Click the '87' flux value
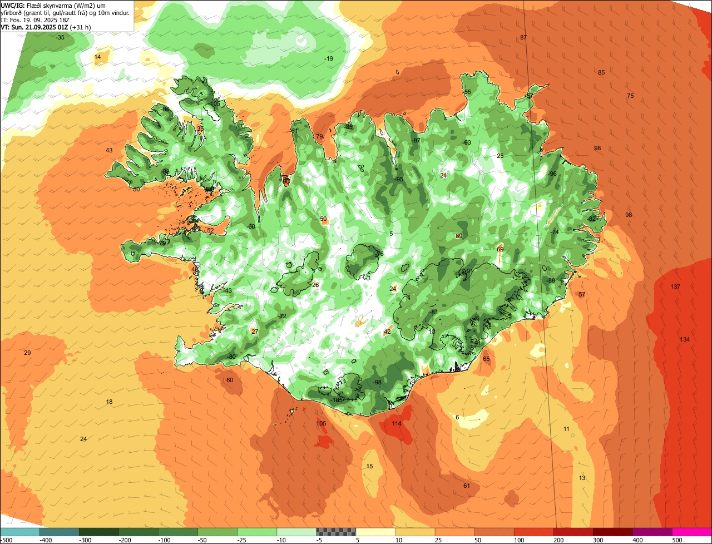The width and height of the screenshot is (712, 544). 523,37
